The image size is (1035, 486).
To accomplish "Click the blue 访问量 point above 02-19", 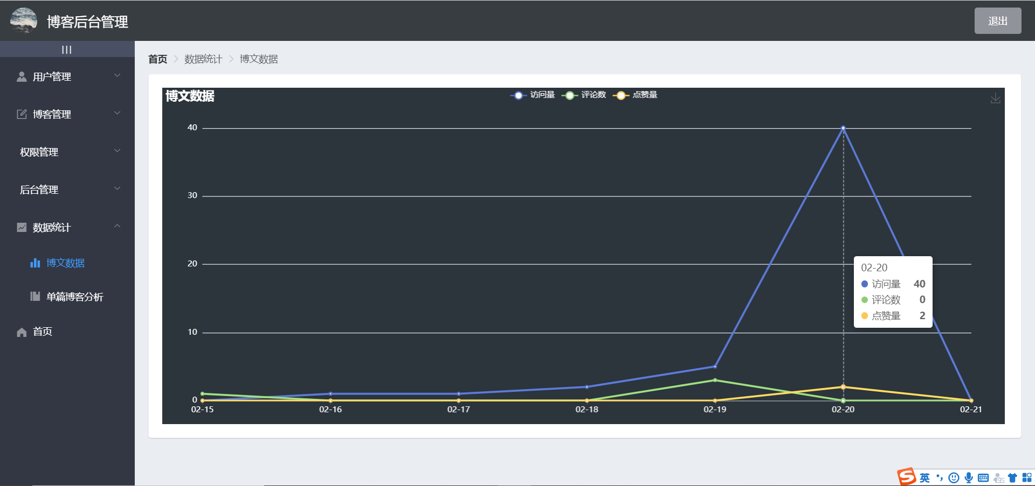I will pos(715,367).
